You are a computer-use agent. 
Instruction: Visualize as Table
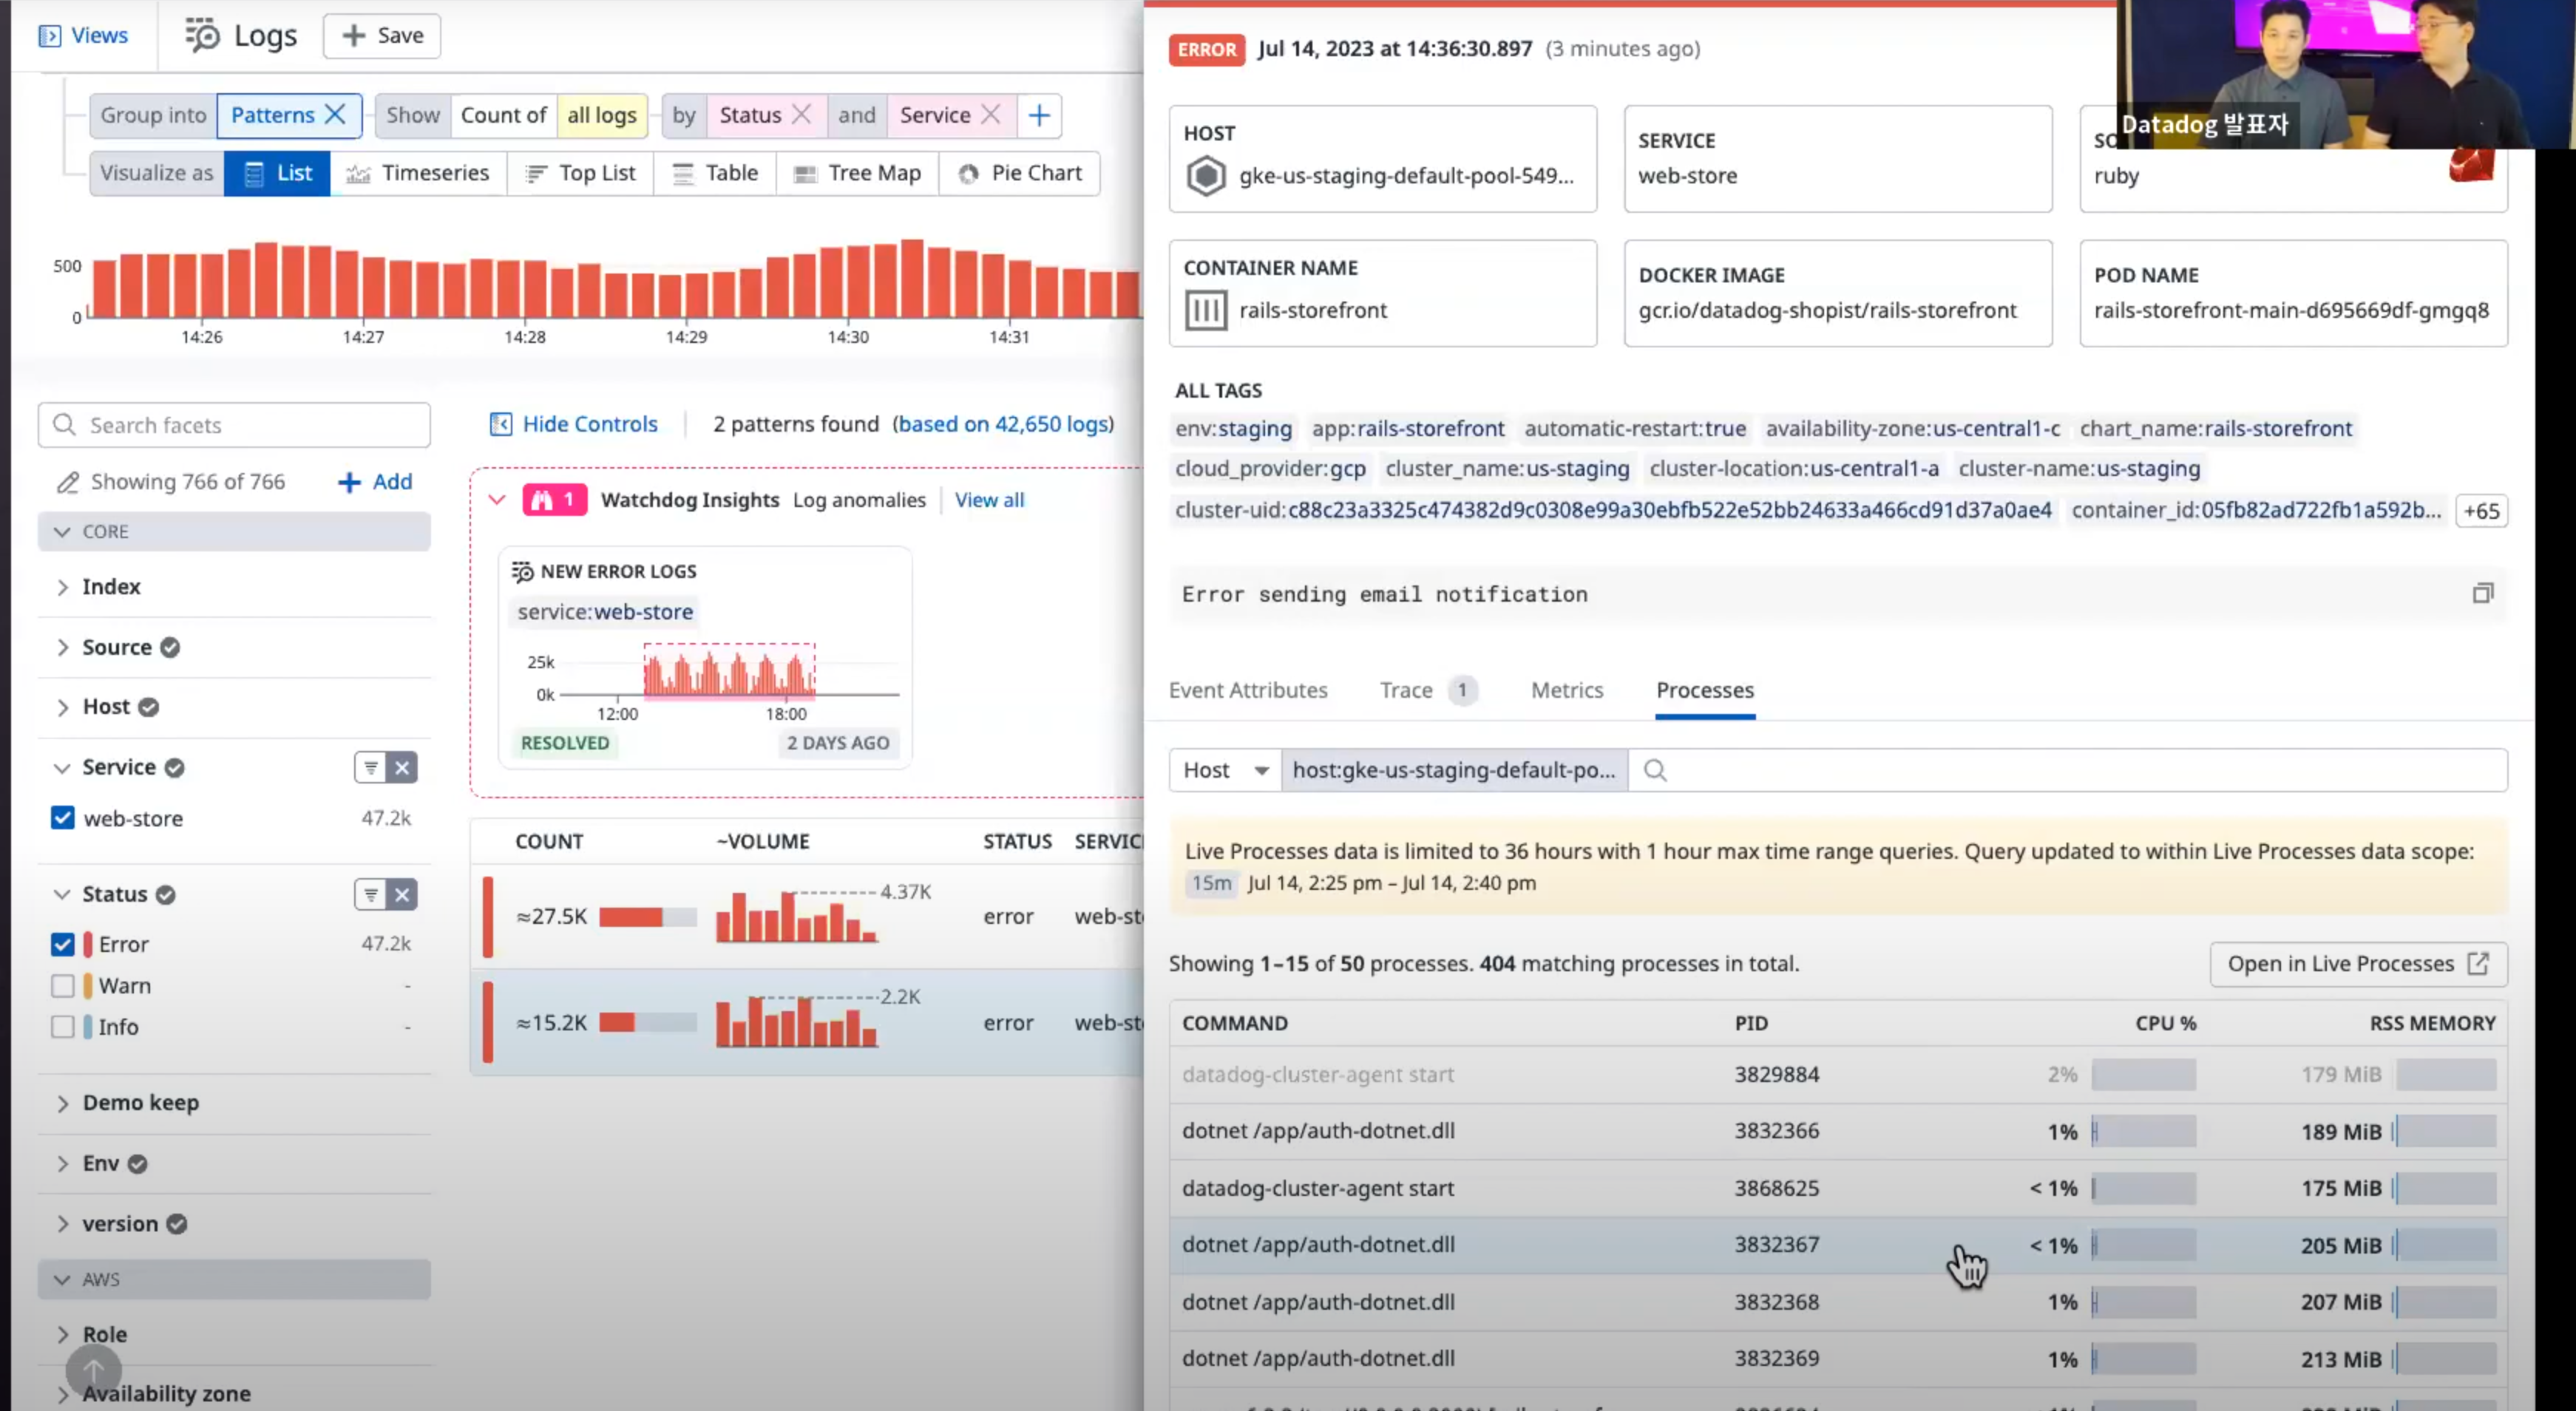click(715, 173)
